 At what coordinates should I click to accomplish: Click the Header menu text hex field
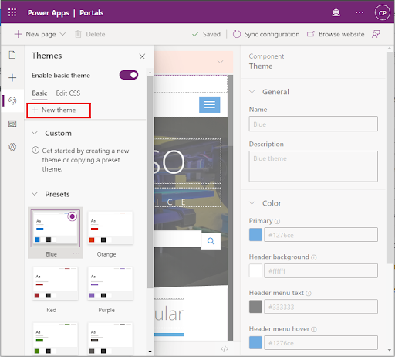(321, 307)
